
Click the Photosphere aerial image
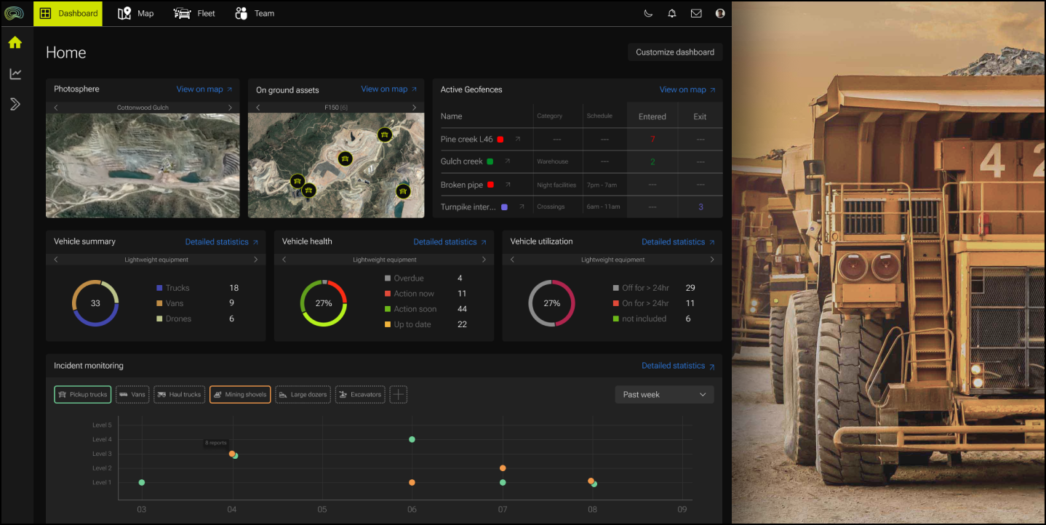coord(143,165)
